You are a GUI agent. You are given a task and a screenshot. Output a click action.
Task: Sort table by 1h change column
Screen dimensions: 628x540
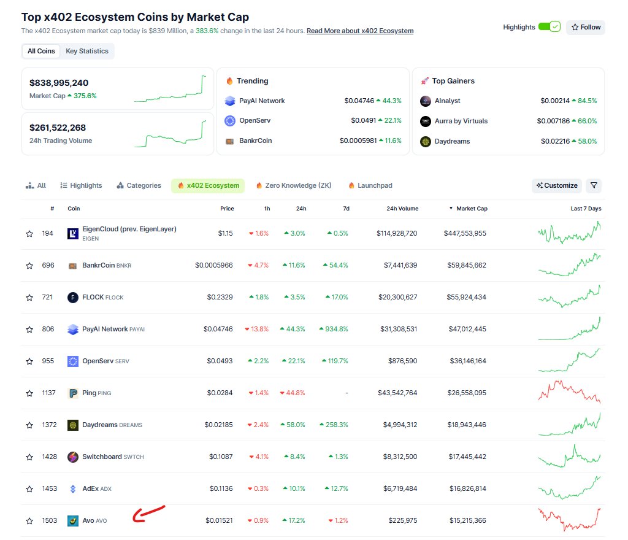(267, 209)
